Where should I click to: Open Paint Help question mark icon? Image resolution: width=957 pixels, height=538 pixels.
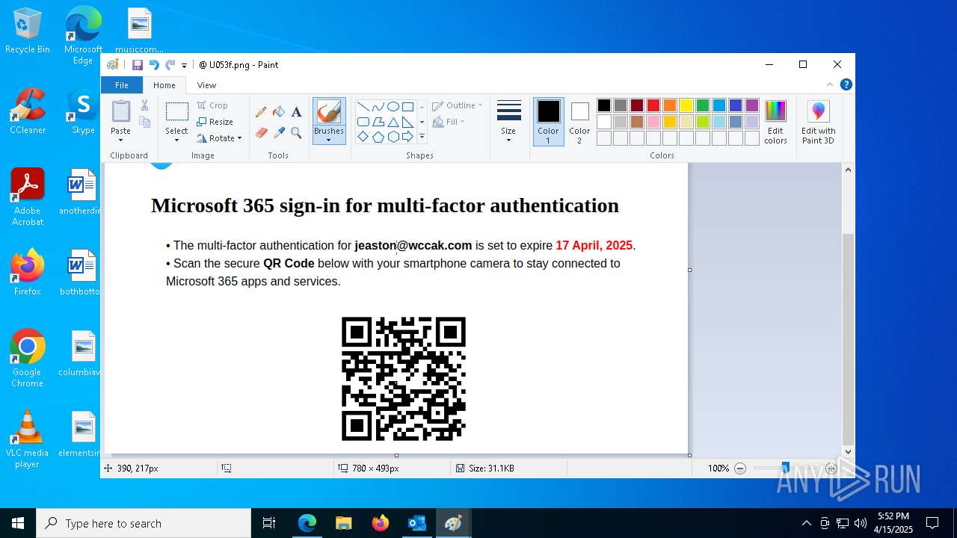pos(846,85)
